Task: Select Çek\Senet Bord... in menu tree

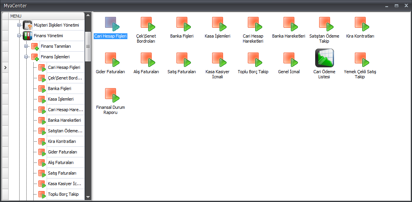Action: (65, 78)
